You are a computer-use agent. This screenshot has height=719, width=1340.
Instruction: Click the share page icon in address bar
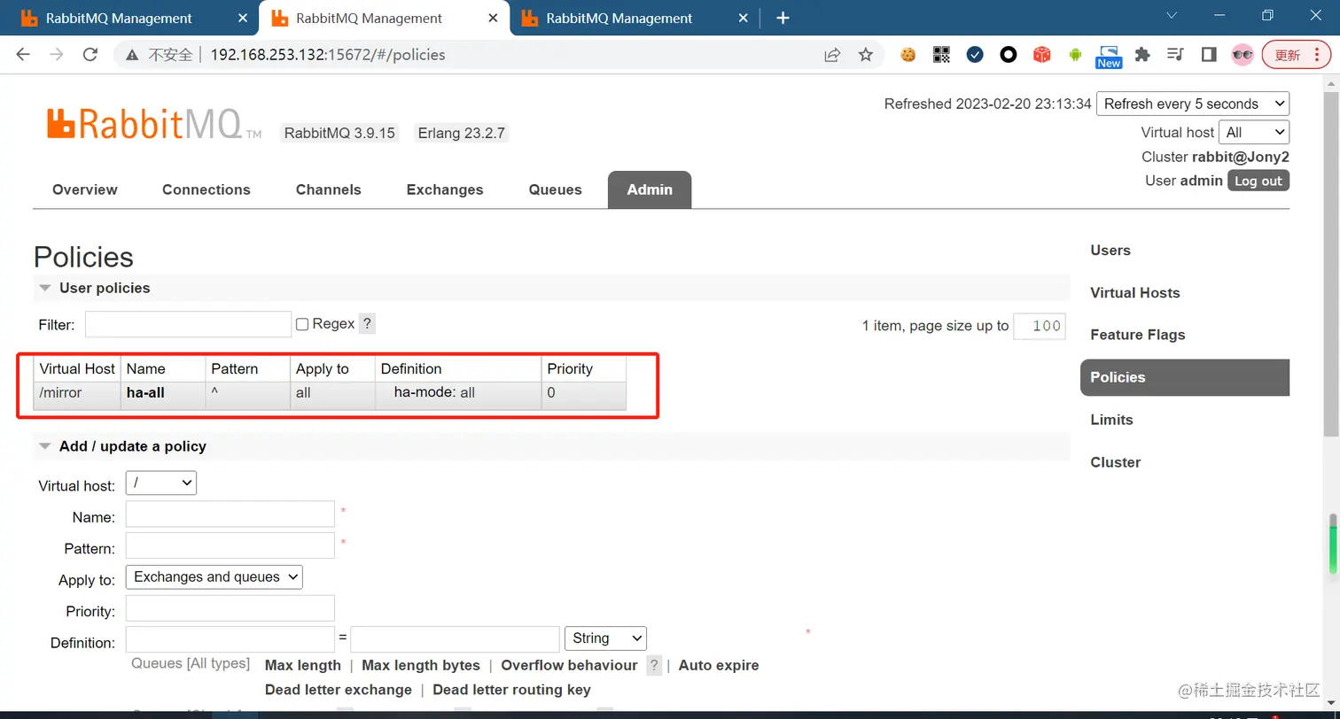tap(832, 55)
